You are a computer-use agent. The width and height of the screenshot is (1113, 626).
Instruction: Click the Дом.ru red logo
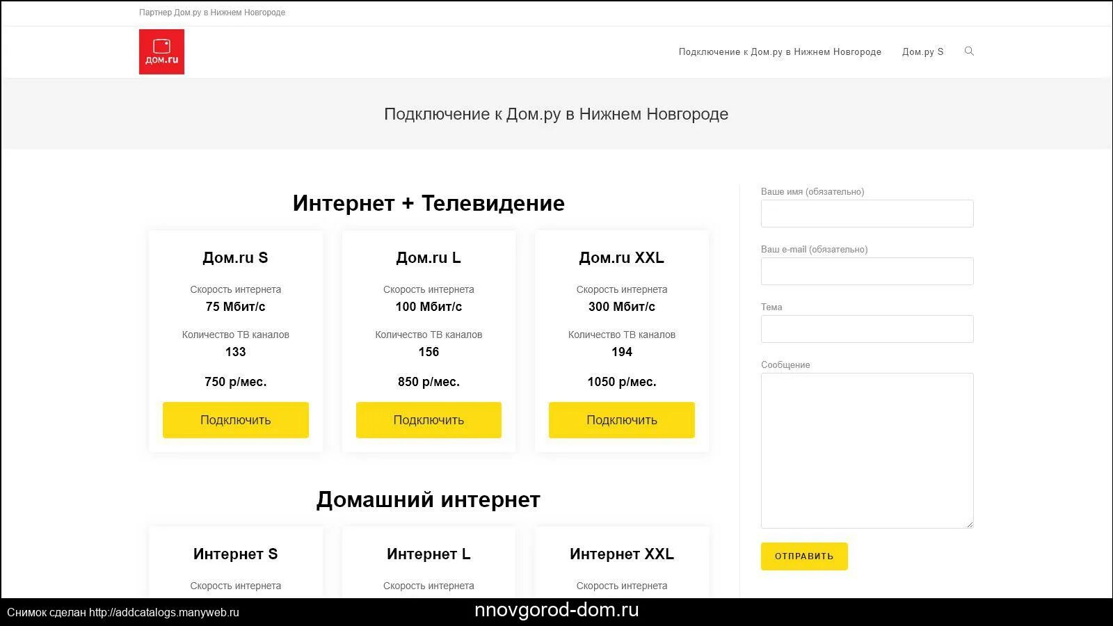pos(161,51)
